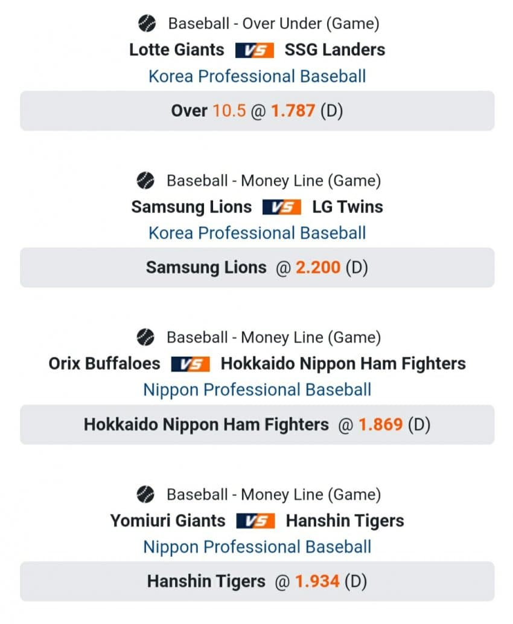Select the Samsung Lions @ 2.200 selection
This screenshot has width=513, height=624.
point(257,268)
